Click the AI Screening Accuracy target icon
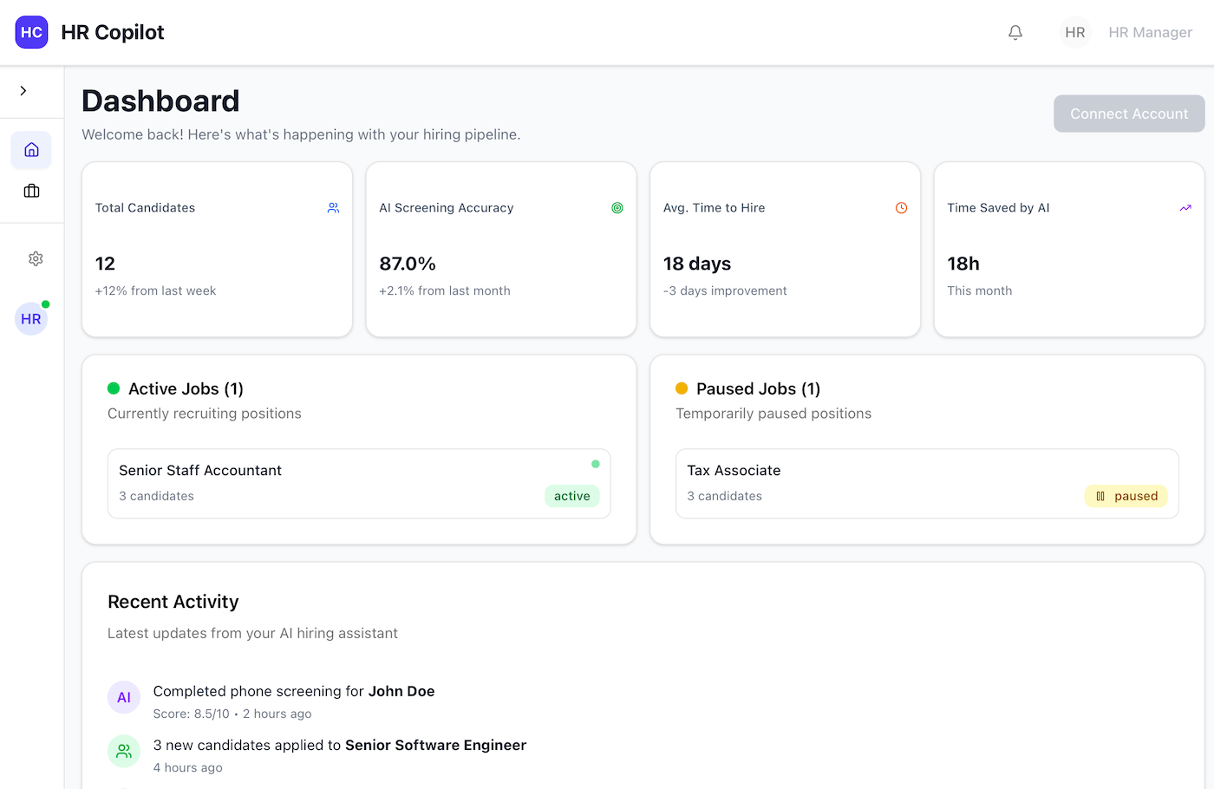This screenshot has width=1214, height=789. click(x=617, y=208)
